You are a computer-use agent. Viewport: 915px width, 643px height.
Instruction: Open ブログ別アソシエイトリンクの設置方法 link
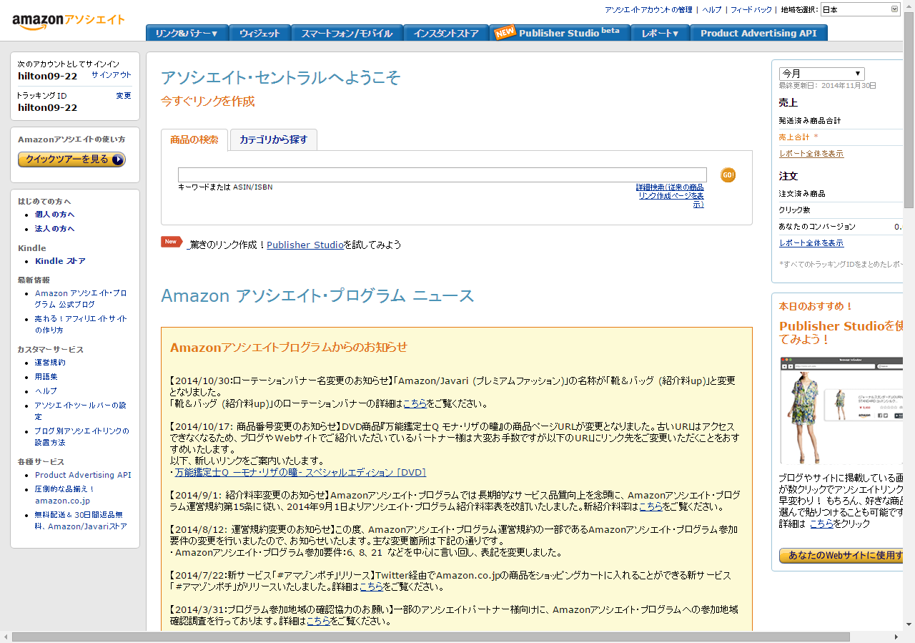pos(82,437)
